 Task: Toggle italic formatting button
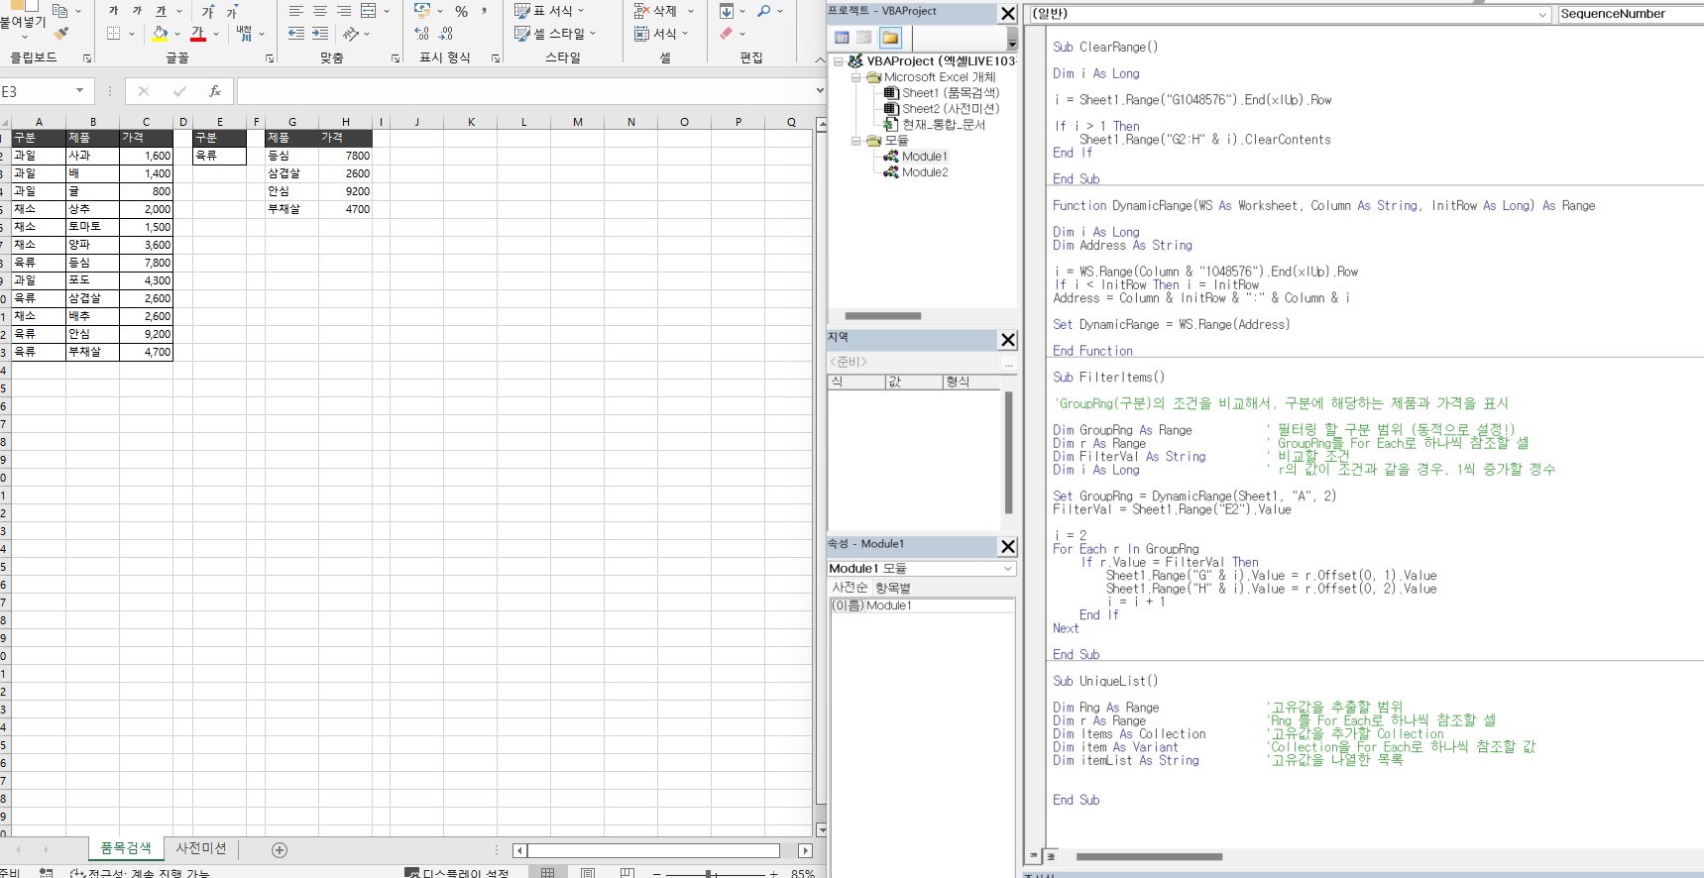pos(137,11)
